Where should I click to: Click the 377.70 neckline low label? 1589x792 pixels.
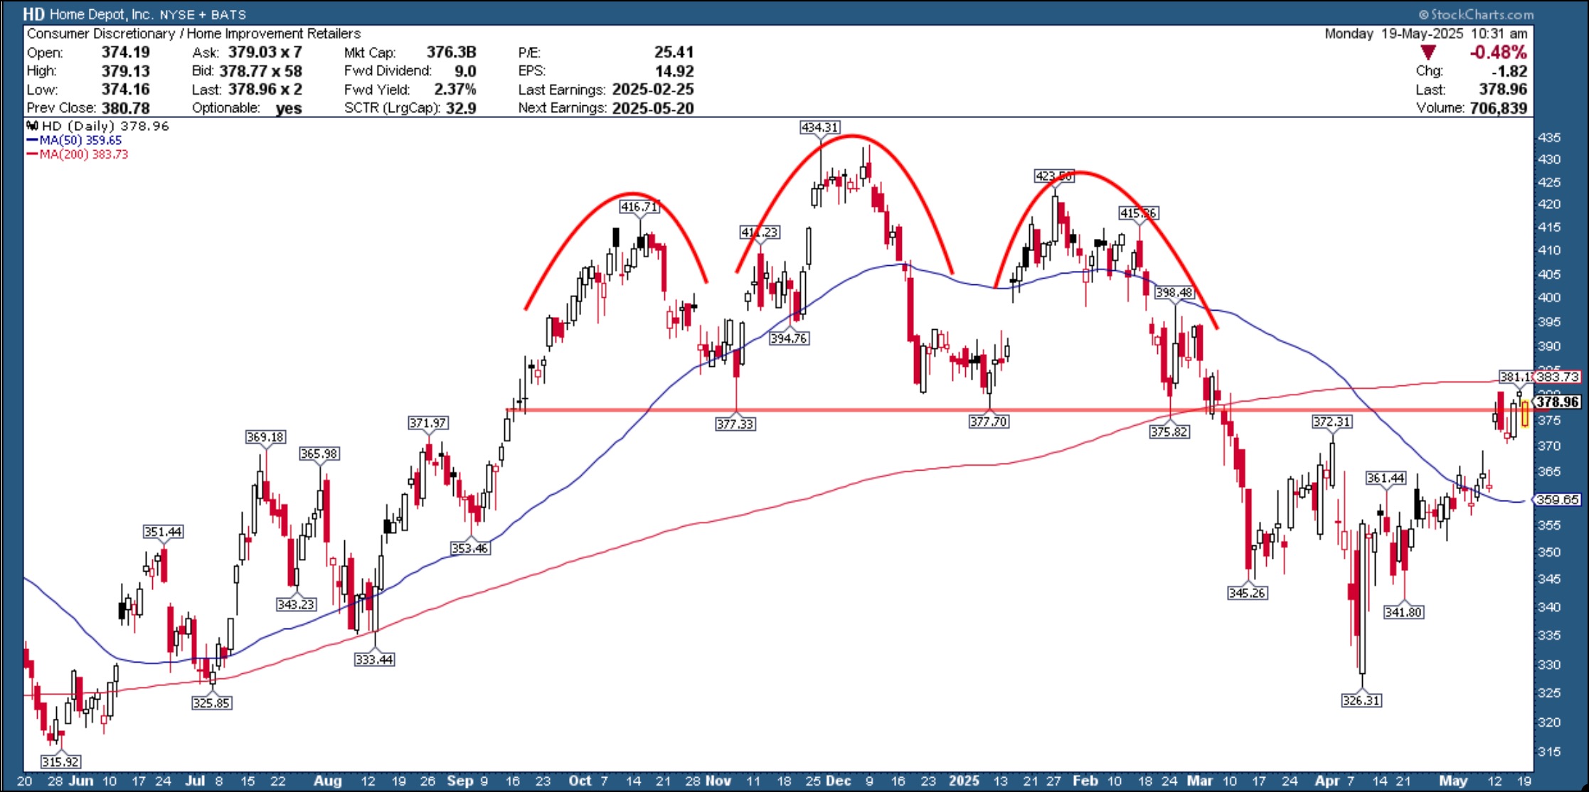pos(989,422)
